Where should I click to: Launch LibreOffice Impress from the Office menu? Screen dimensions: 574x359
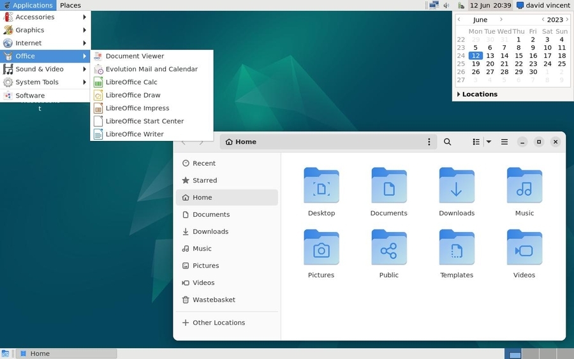[x=152, y=108]
